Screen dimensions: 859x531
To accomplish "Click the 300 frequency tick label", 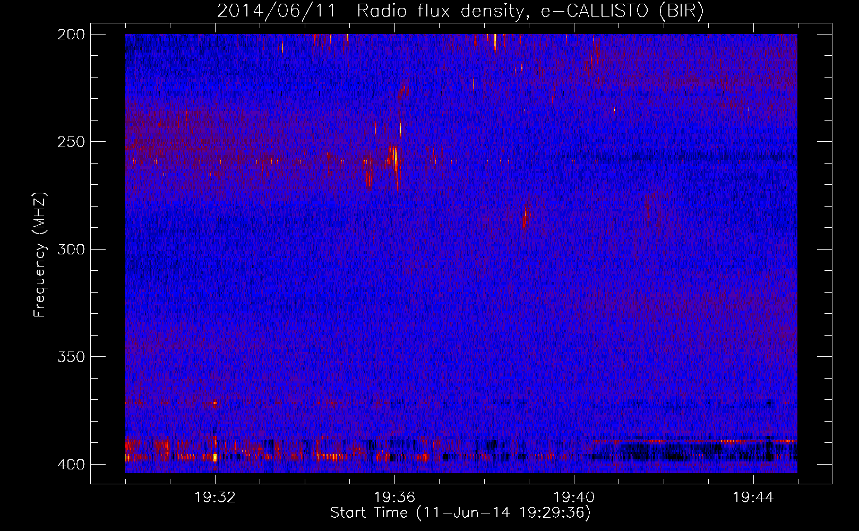I will tap(71, 250).
